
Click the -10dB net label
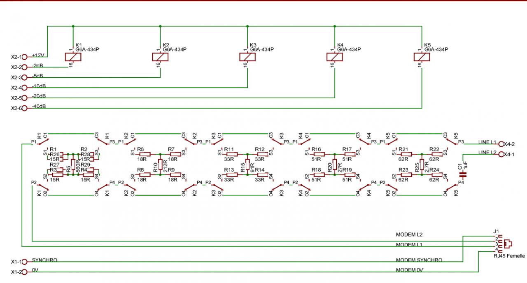(x=39, y=86)
